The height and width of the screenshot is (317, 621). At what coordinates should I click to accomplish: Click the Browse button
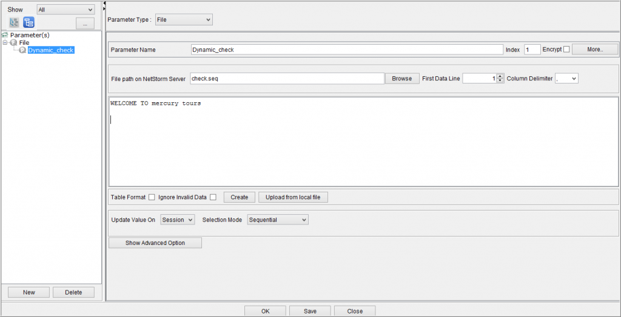pyautogui.click(x=401, y=79)
